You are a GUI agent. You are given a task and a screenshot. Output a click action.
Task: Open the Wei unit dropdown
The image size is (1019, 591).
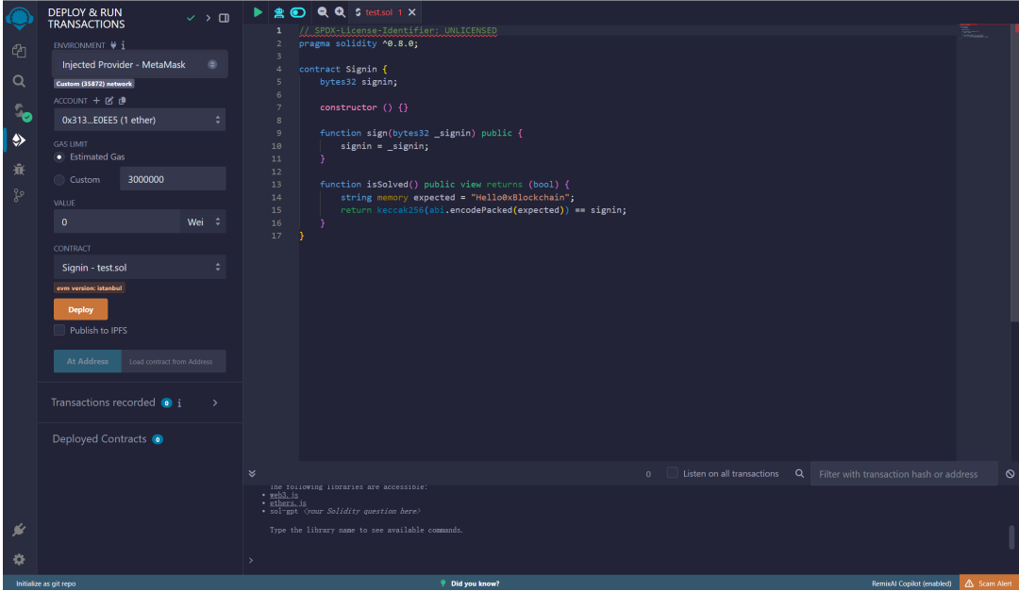[204, 222]
